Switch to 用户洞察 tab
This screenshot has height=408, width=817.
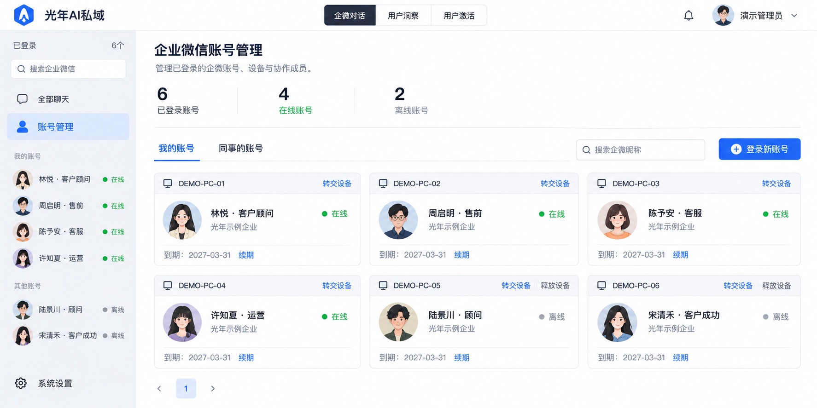coord(403,16)
